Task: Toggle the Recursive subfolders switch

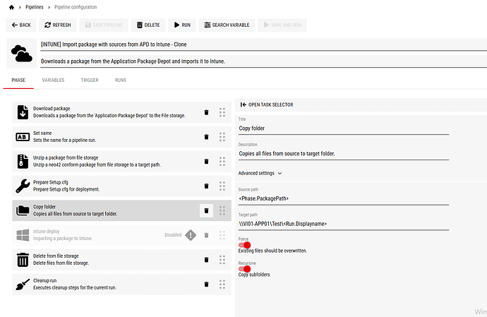Action: tap(245, 268)
